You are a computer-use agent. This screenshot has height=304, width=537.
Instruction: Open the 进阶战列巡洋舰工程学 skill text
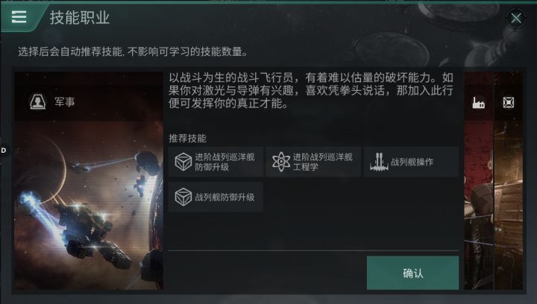tap(322, 162)
